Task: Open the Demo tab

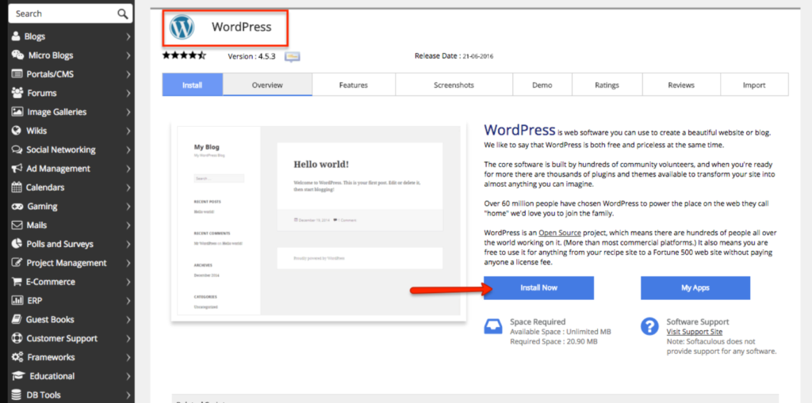Action: [542, 85]
